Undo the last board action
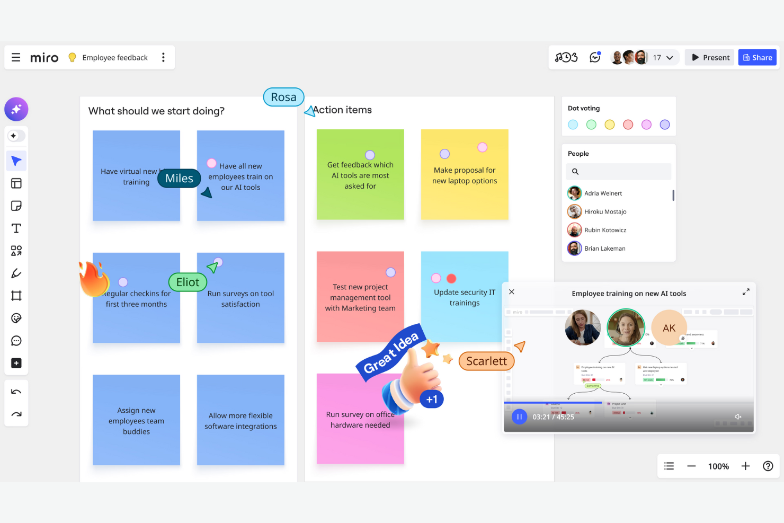The width and height of the screenshot is (784, 523). 16,392
